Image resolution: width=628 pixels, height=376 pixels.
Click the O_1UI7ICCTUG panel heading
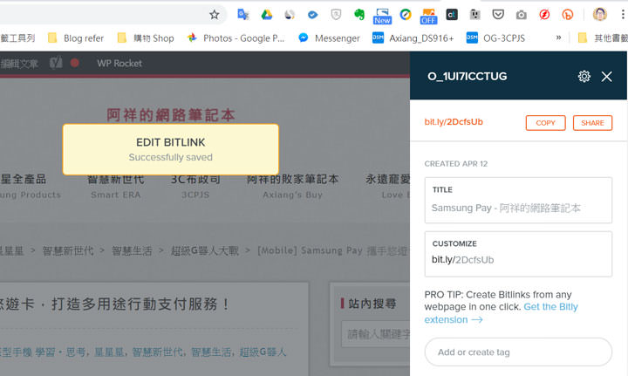pos(467,76)
